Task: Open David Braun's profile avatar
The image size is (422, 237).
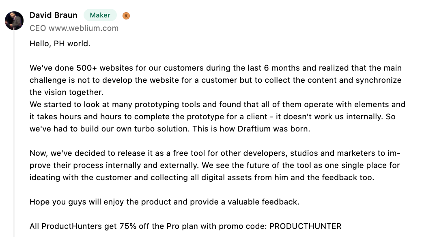Action: click(14, 20)
